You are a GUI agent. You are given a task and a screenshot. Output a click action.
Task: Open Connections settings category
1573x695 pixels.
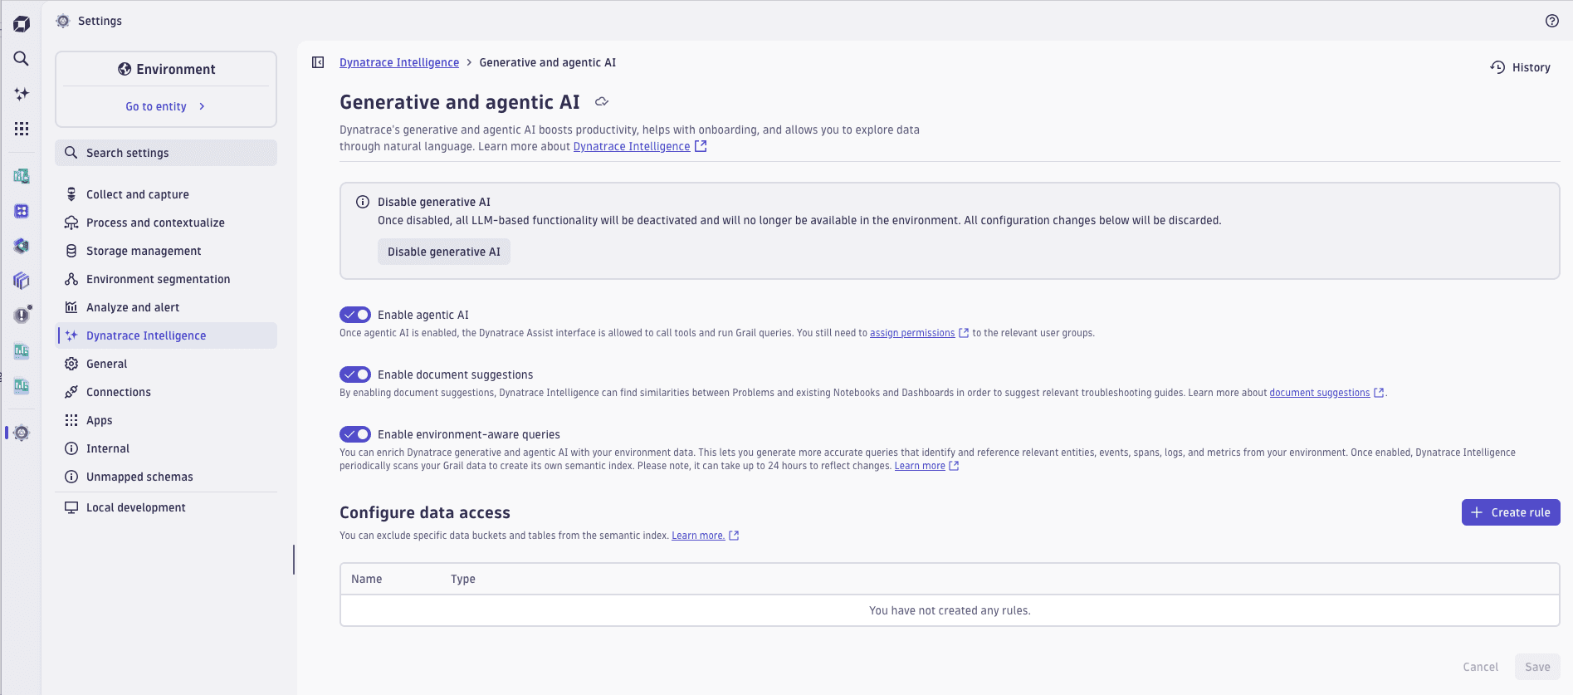166,392
